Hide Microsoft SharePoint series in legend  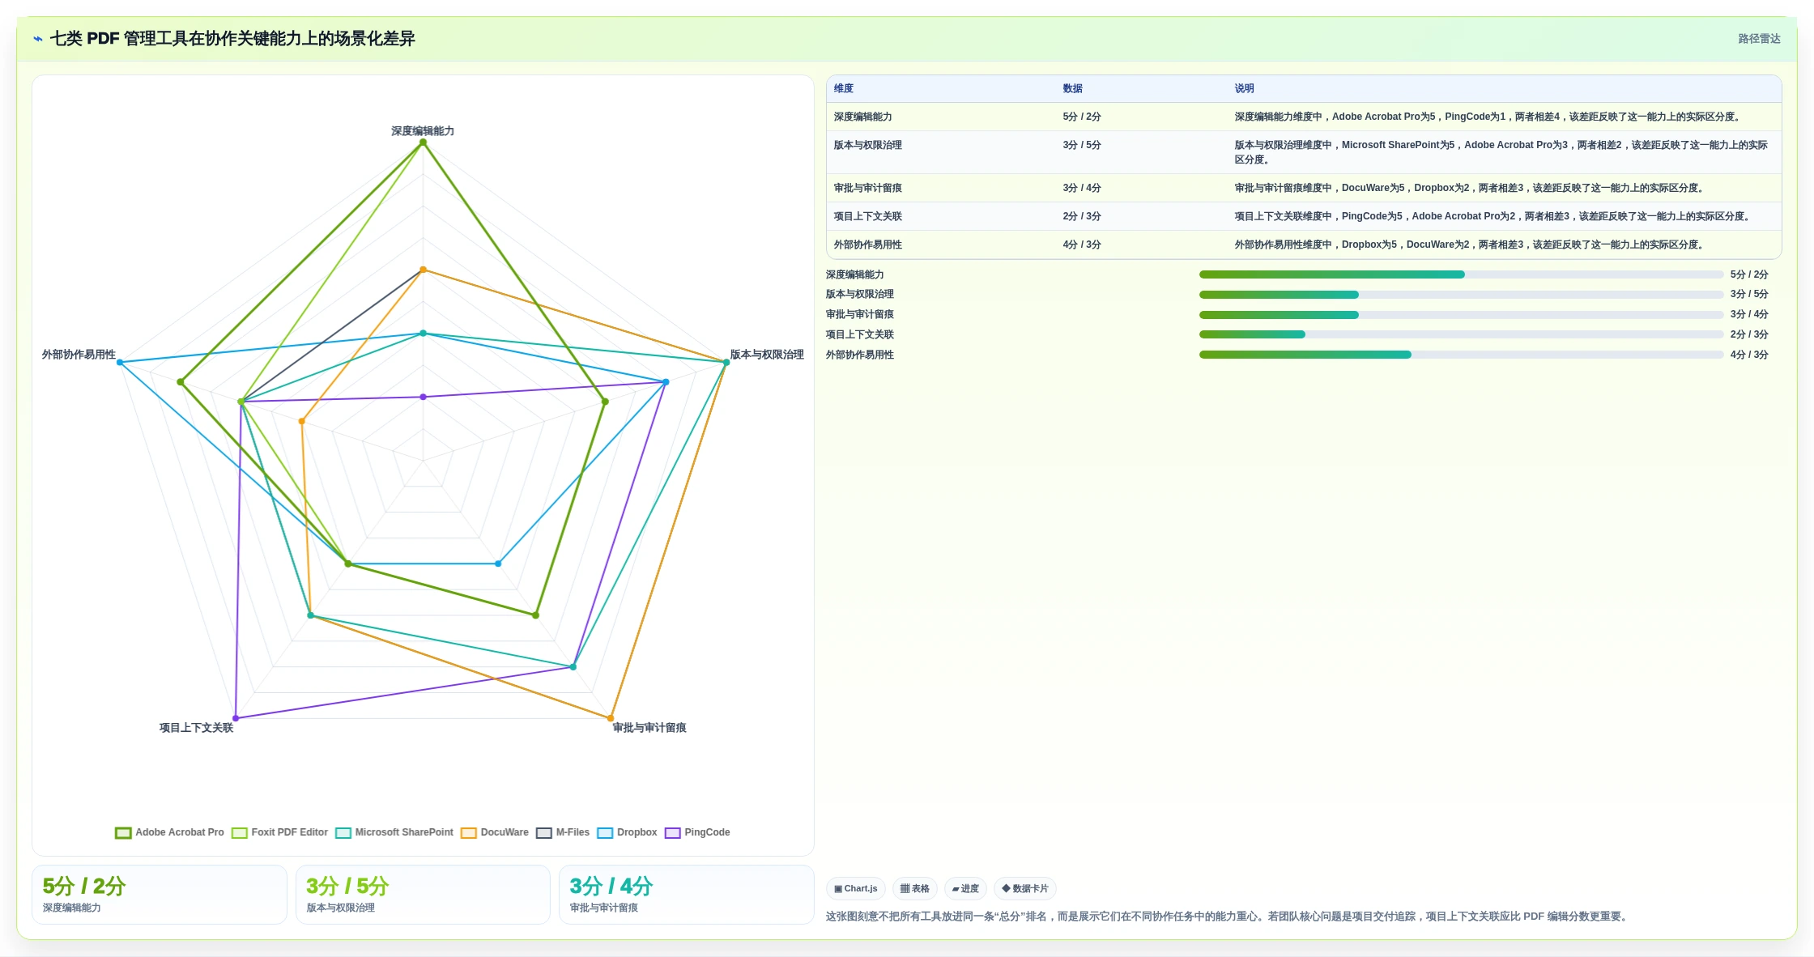(x=394, y=832)
